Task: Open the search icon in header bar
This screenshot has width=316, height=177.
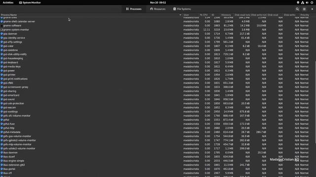Action: click(297, 9)
